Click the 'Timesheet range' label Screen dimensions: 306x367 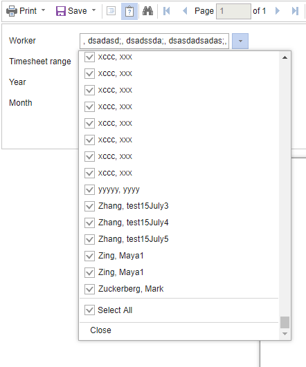[x=40, y=62]
